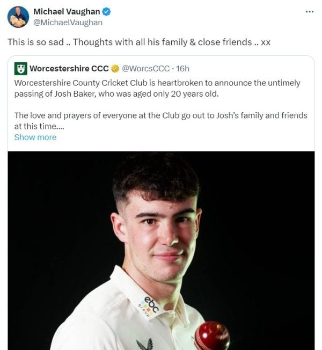The height and width of the screenshot is (350, 322).
Task: Open the three-dot more options menu
Action: coord(309,11)
